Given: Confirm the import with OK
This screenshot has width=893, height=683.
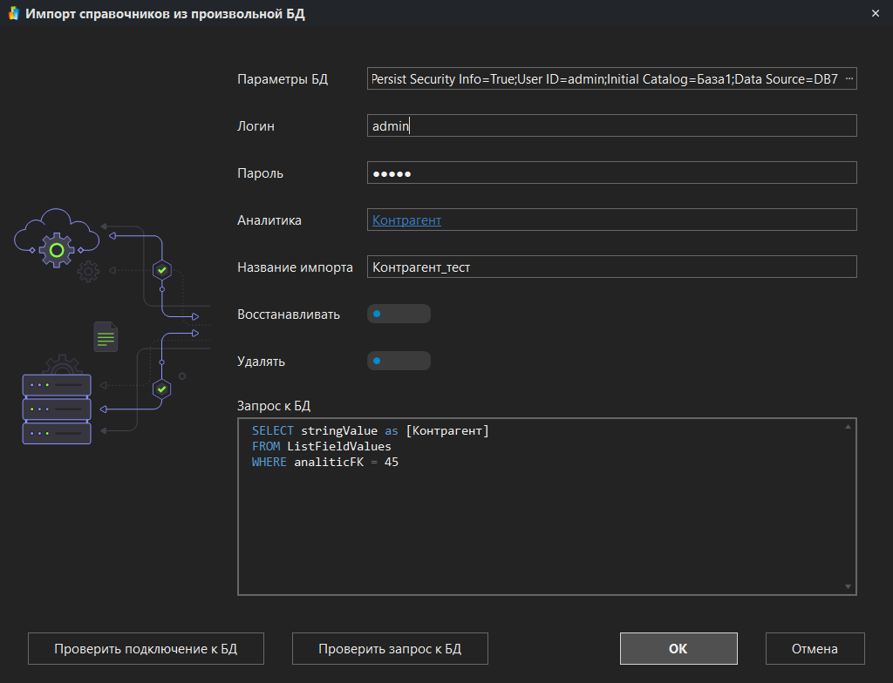Looking at the screenshot, I should [x=678, y=649].
